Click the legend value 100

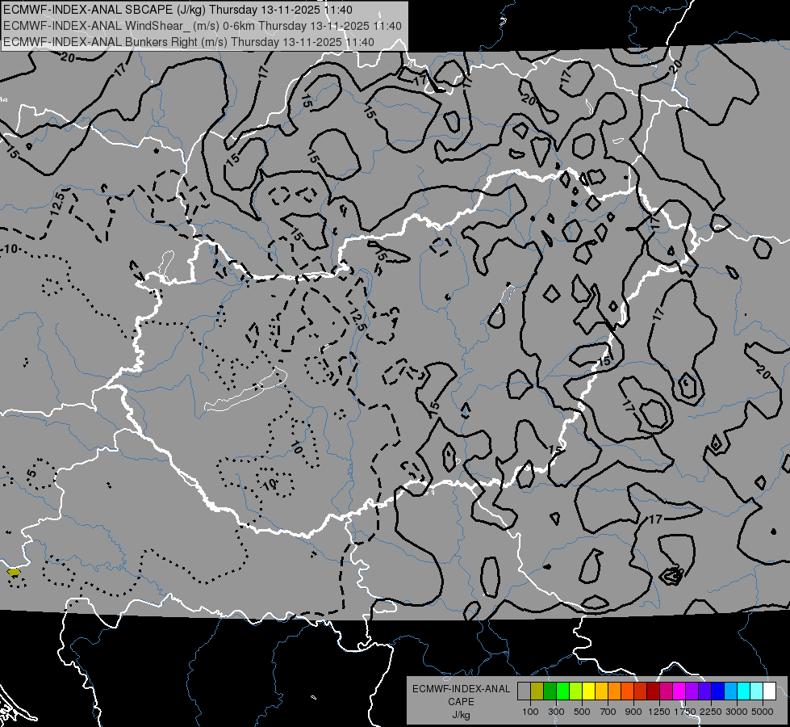pyautogui.click(x=530, y=712)
